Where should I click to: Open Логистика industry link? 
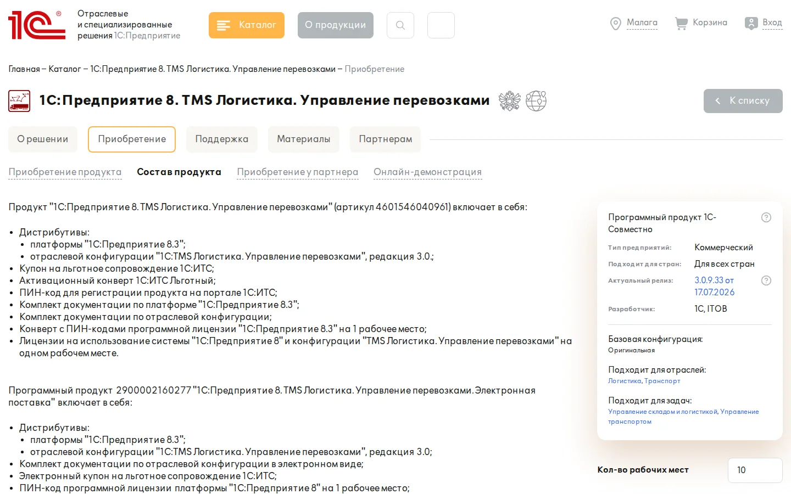pyautogui.click(x=625, y=381)
